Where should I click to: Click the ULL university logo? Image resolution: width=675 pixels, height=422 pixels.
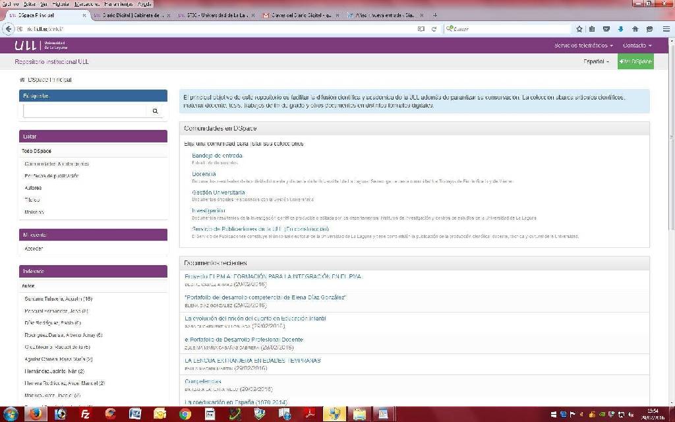(x=39, y=45)
